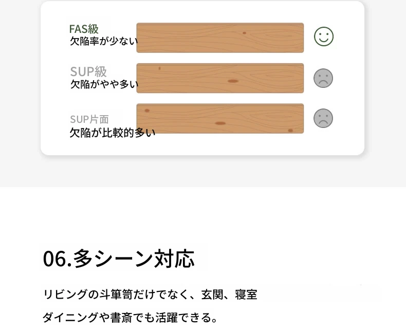Click the oval knot on SUP級 plank center
This screenshot has height=332, width=406.
[x=233, y=81]
